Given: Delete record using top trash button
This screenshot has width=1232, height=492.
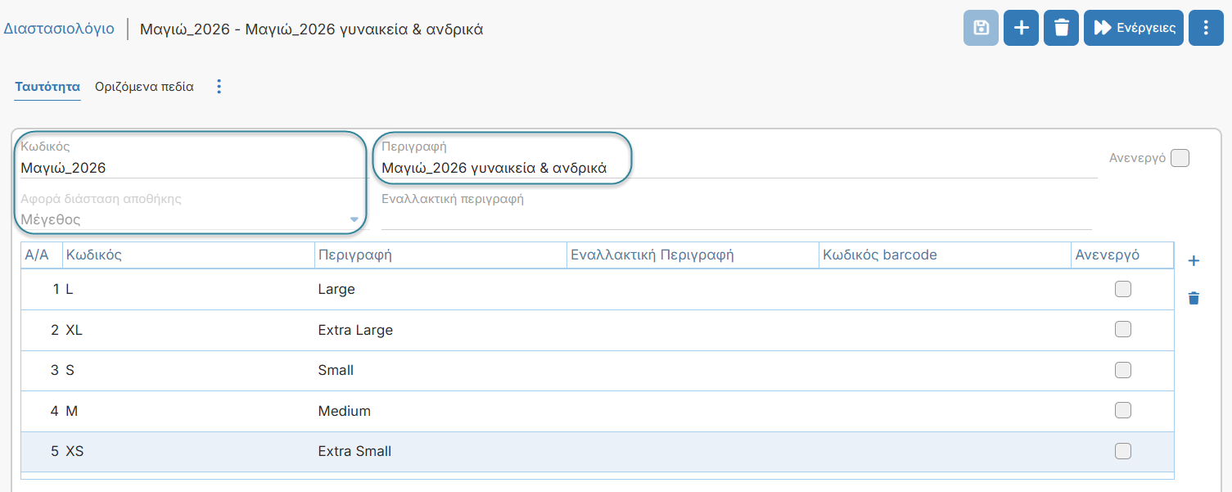Looking at the screenshot, I should (1062, 28).
